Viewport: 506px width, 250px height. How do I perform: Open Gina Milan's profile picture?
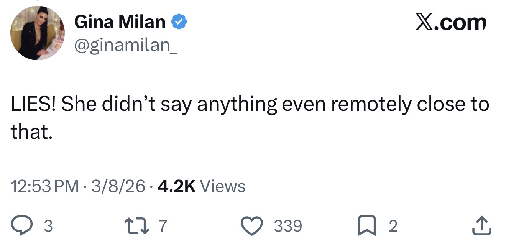tap(38, 33)
